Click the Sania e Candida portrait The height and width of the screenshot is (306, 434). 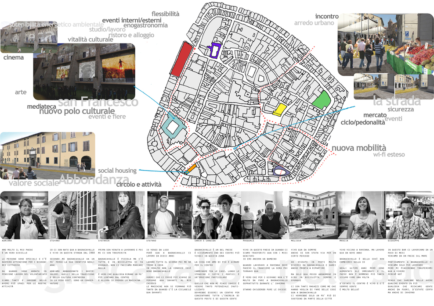[x=217, y=215]
